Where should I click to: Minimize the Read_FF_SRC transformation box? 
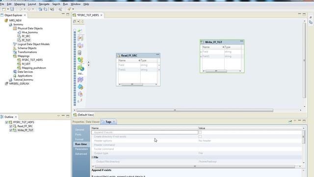[x=157, y=55]
